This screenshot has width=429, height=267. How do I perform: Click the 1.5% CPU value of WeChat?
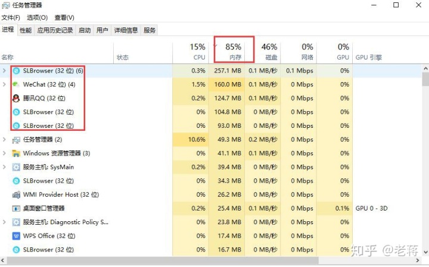click(x=198, y=84)
